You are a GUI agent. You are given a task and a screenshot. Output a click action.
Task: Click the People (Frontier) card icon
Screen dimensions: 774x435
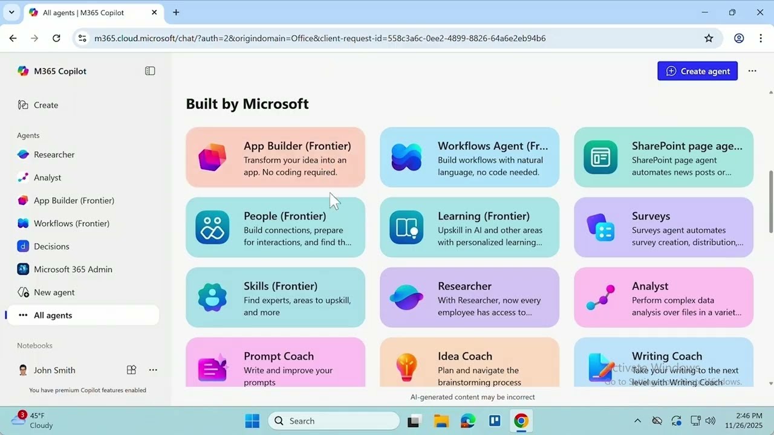(x=212, y=227)
